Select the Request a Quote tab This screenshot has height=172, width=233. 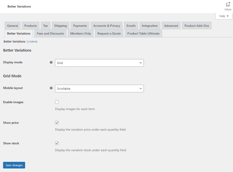(109, 33)
